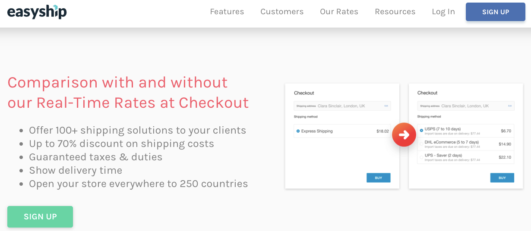Screen dimensions: 531x231
Task: Click the Comparison Real-Time Rates heading
Action: tap(128, 92)
